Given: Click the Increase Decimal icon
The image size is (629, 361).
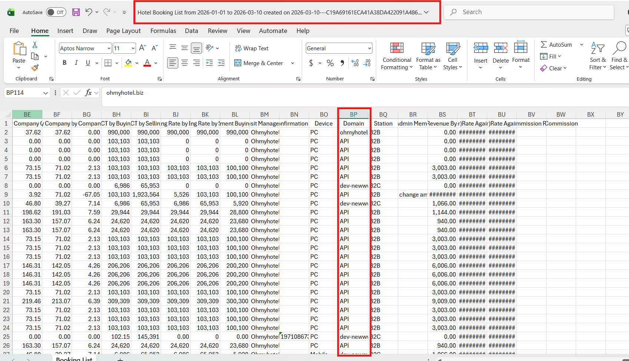Looking at the screenshot, I should click(355, 63).
